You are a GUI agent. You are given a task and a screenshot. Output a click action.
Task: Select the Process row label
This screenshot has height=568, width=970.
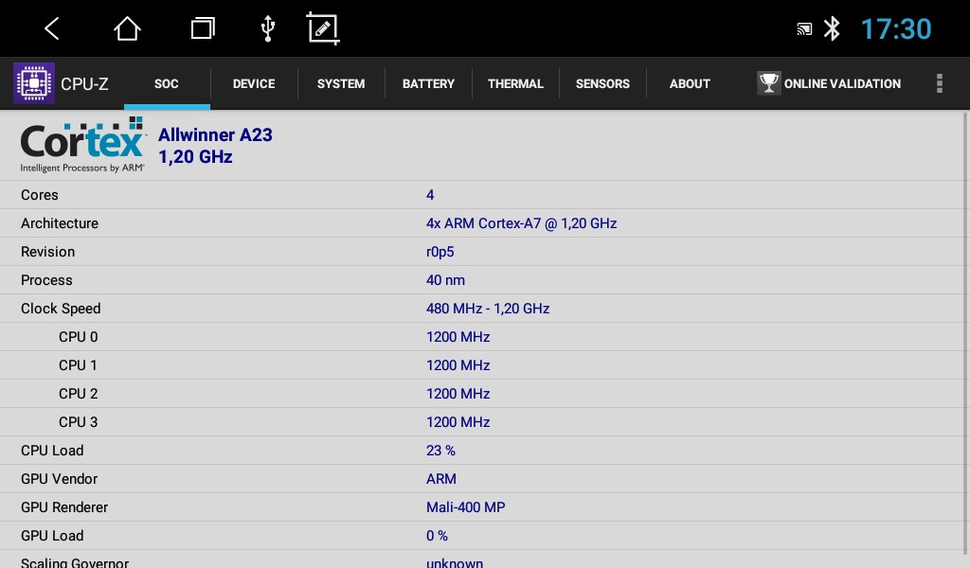click(x=46, y=280)
